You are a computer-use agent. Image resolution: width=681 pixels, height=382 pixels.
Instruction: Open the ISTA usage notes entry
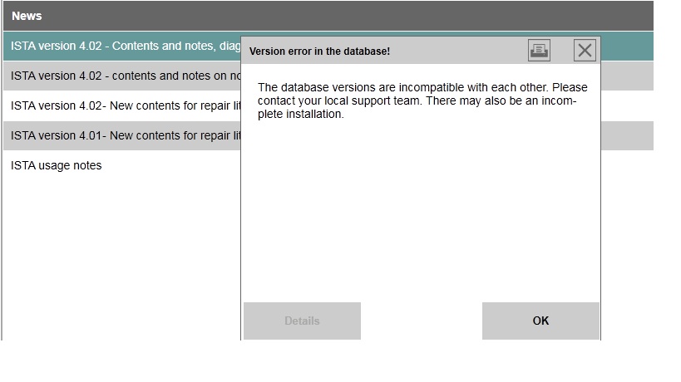point(57,165)
